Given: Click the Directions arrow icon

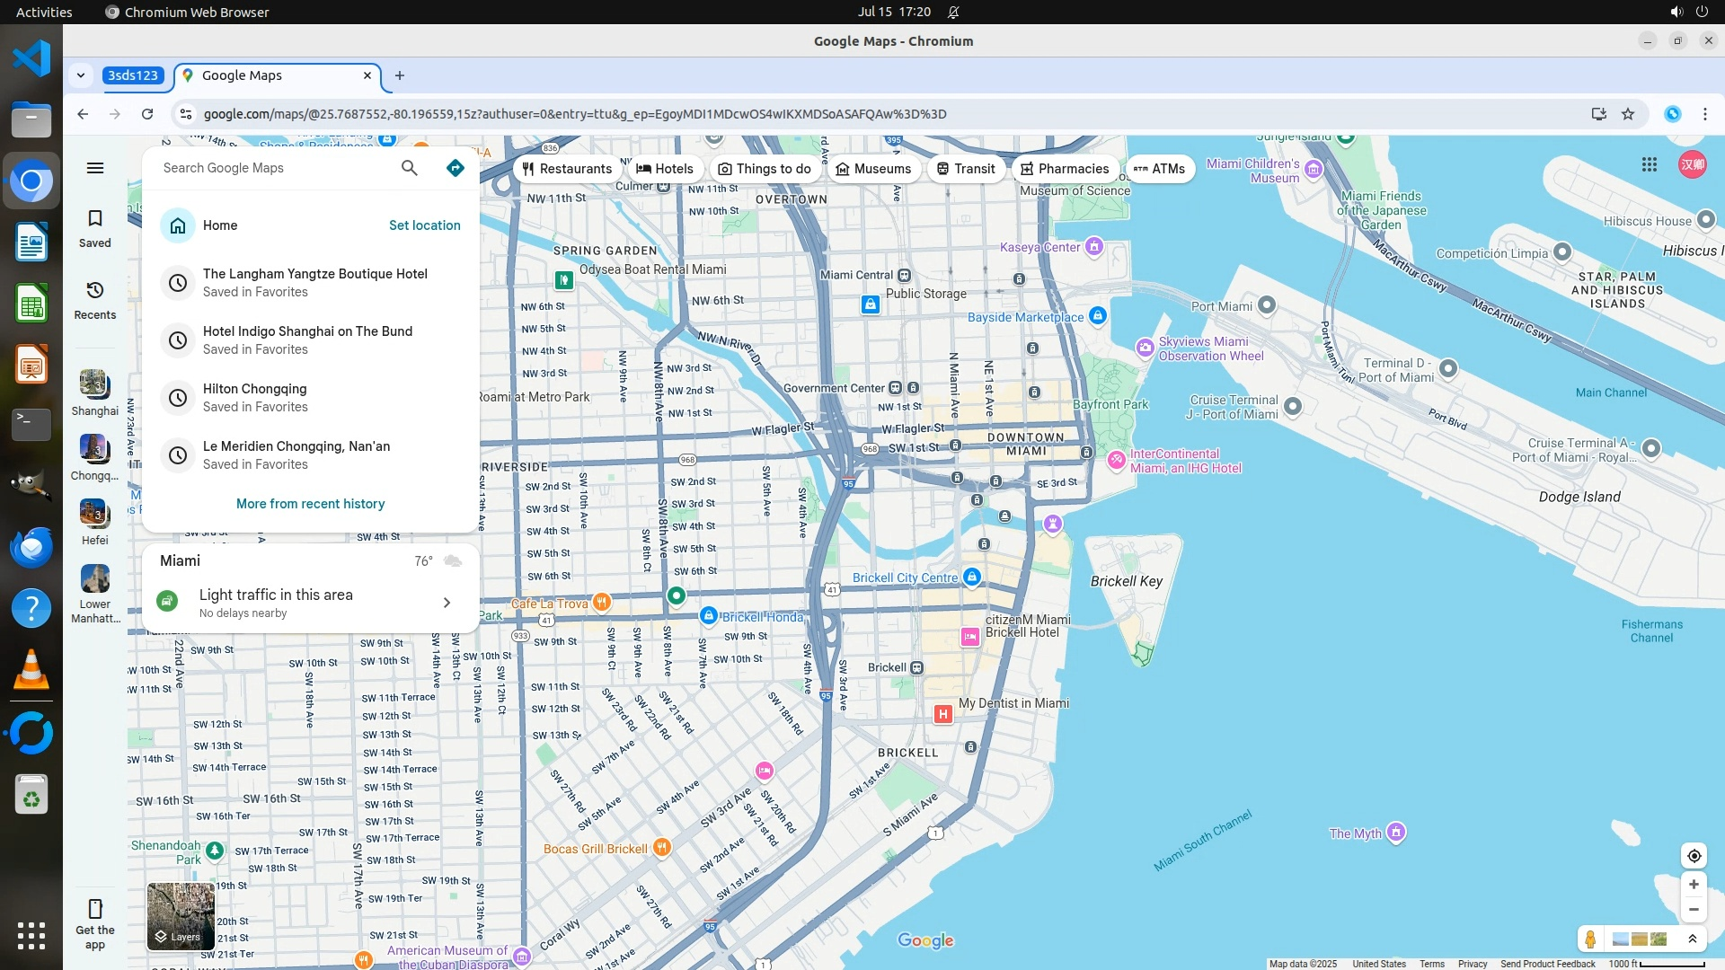Looking at the screenshot, I should [456, 168].
